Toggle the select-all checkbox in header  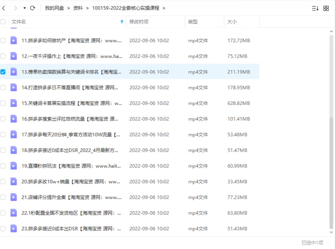(x=3, y=22)
